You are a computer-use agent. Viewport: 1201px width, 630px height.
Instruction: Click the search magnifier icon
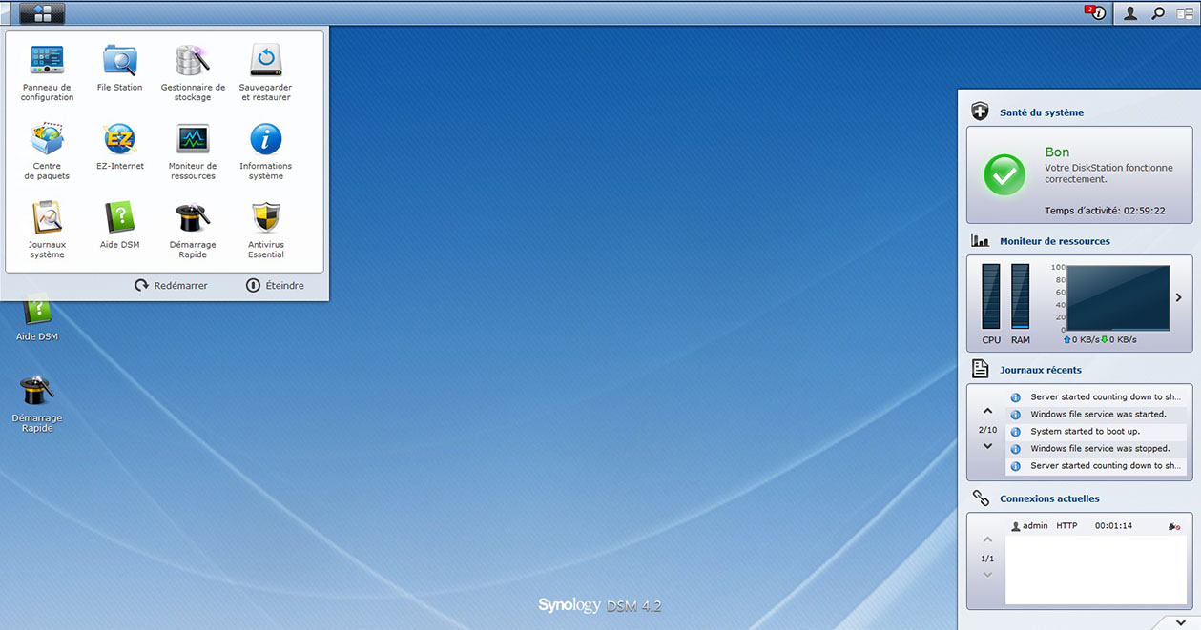point(1158,13)
